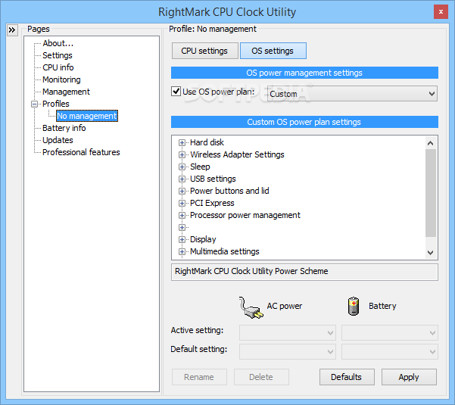Select the Power buttons and lid label
455x405 pixels.
(229, 191)
